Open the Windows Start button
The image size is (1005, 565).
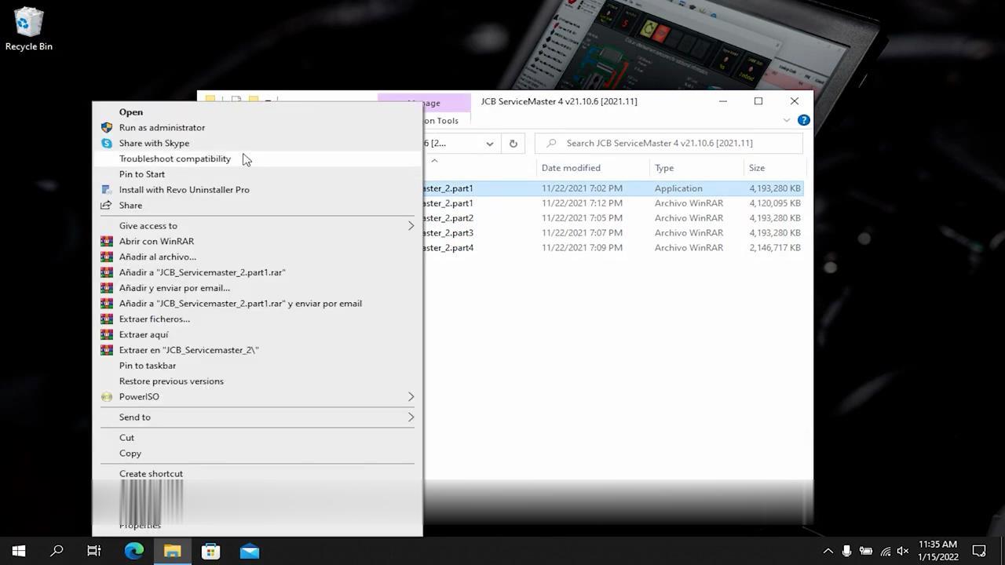[x=19, y=551]
